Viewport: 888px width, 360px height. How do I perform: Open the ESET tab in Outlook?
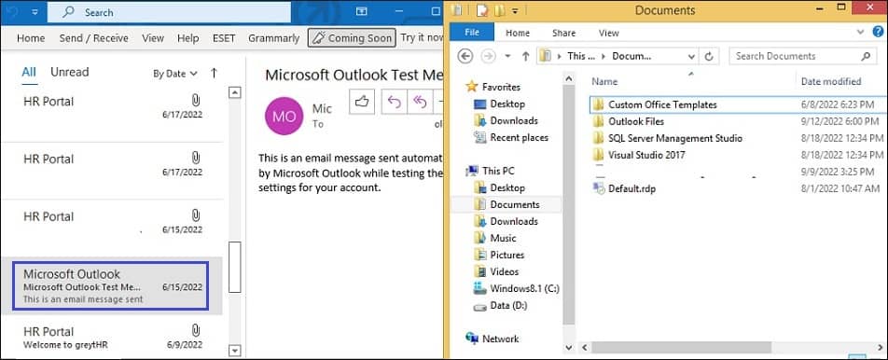(224, 38)
